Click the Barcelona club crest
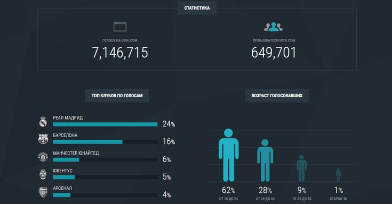 tap(43, 139)
